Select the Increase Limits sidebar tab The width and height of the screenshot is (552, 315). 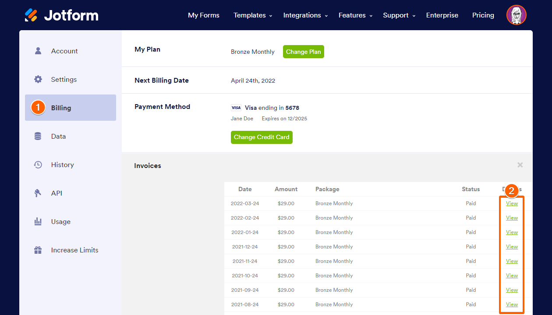pyautogui.click(x=71, y=250)
